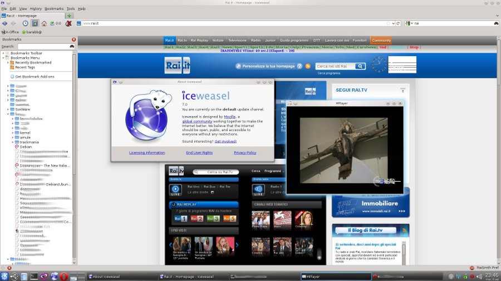
Task: Go back with the browser Back arrow
Action: pos(5,23)
